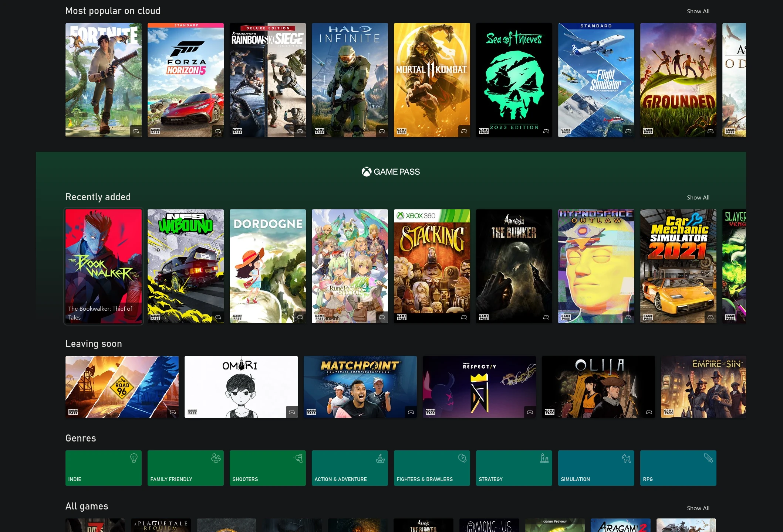Open Fighters & Brawlers genre
Screen dimensions: 783x532
click(x=432, y=468)
